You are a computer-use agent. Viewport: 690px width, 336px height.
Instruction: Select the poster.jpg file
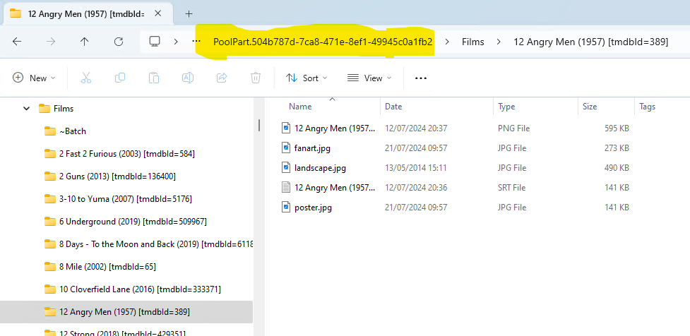coord(313,208)
